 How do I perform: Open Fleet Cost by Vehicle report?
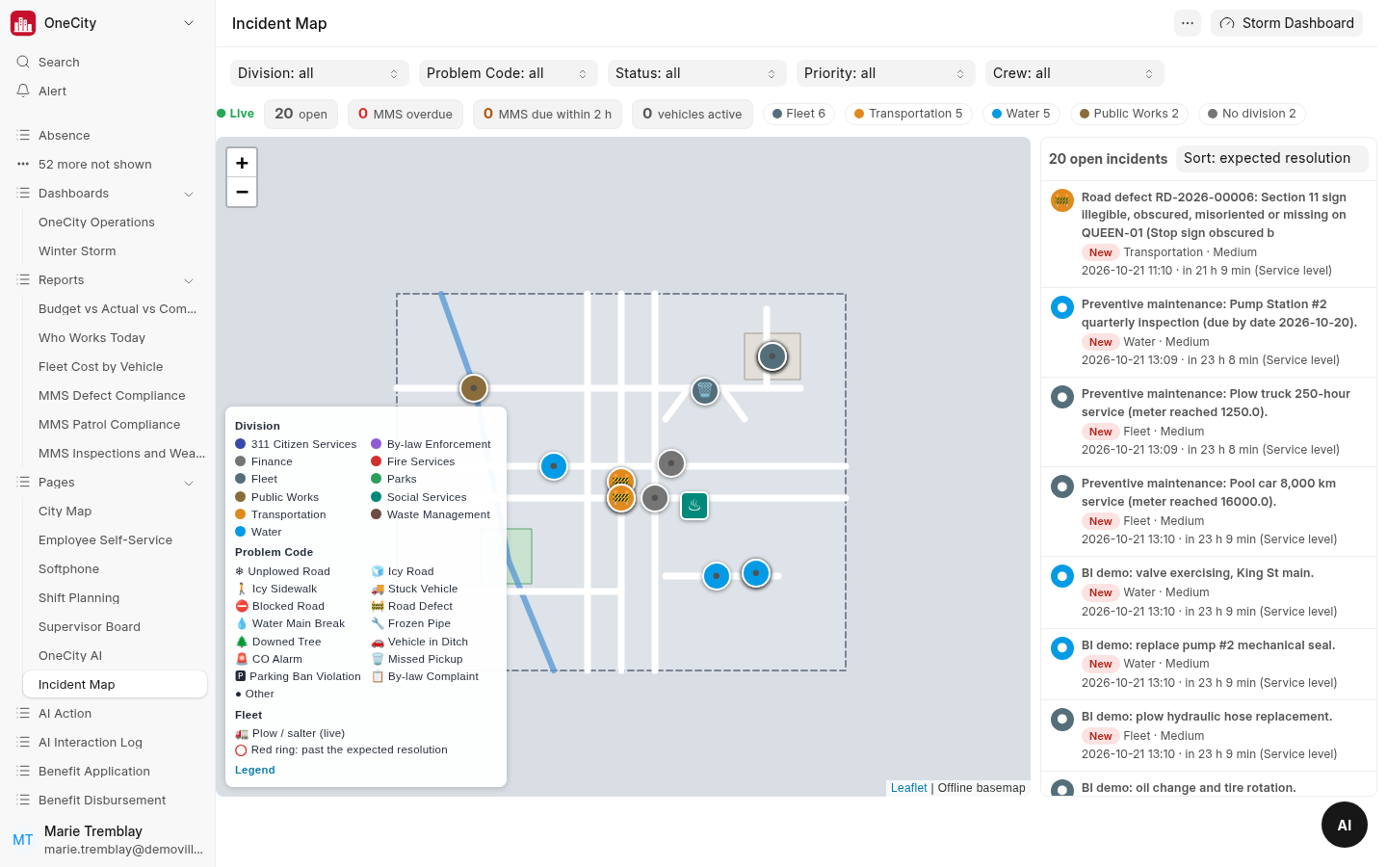click(x=101, y=367)
